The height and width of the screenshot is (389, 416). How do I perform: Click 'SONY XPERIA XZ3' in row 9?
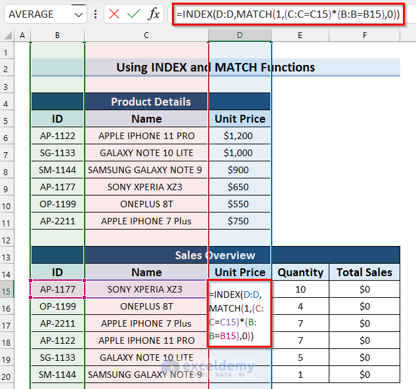pos(146,187)
